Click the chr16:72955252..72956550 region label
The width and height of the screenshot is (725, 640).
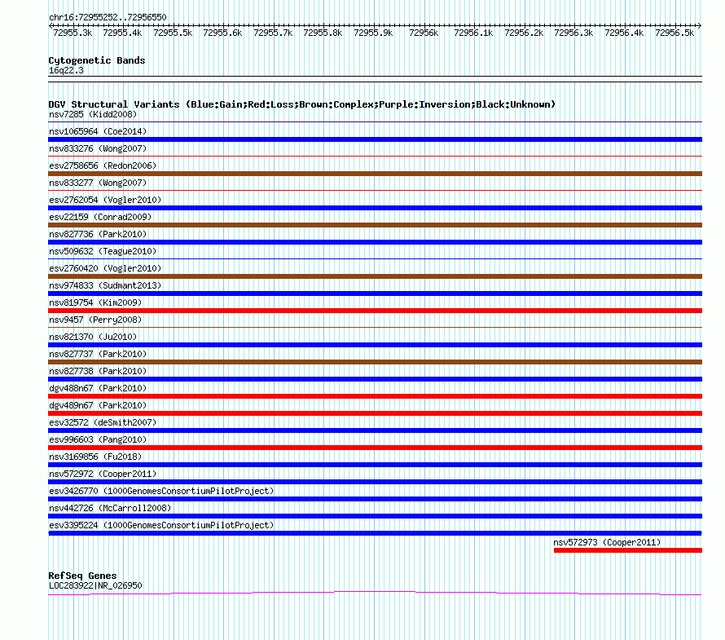(x=108, y=17)
